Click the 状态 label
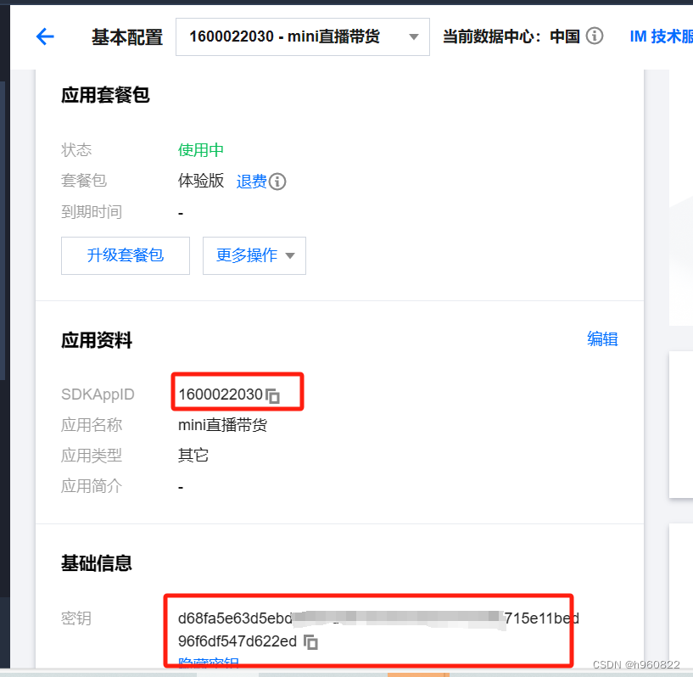This screenshot has width=693, height=677. click(x=76, y=150)
